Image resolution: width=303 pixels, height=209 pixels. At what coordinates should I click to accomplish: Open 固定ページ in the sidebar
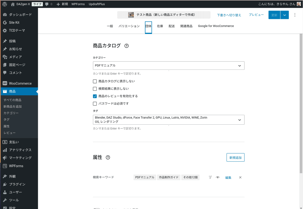19,65
